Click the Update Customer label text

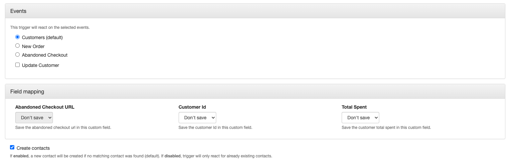(x=41, y=65)
